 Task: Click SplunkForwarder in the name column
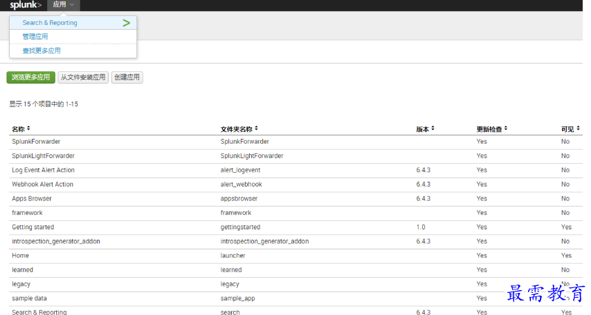(36, 142)
